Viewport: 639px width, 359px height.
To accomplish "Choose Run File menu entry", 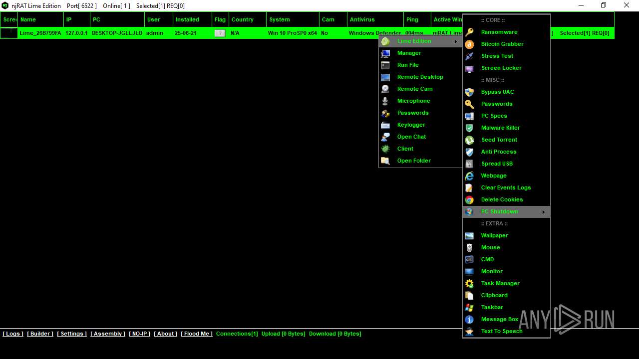I will tap(420, 65).
